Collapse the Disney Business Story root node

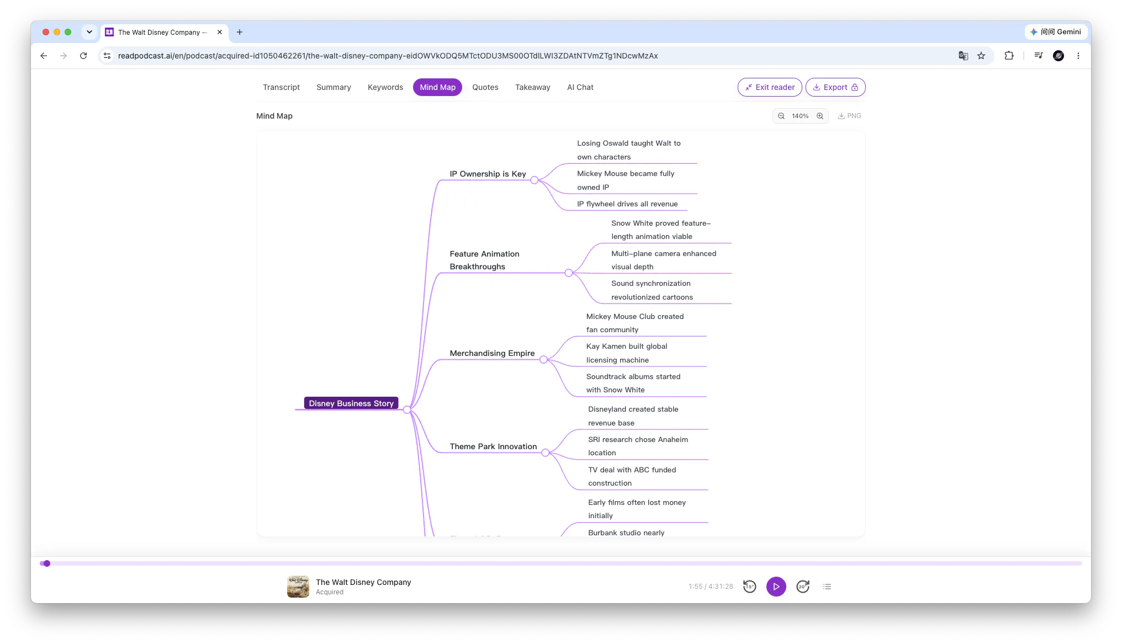[x=407, y=409]
